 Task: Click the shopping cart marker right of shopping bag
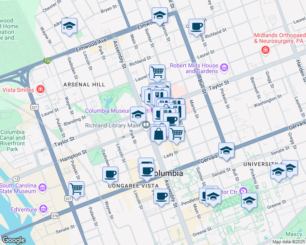[176, 134]
